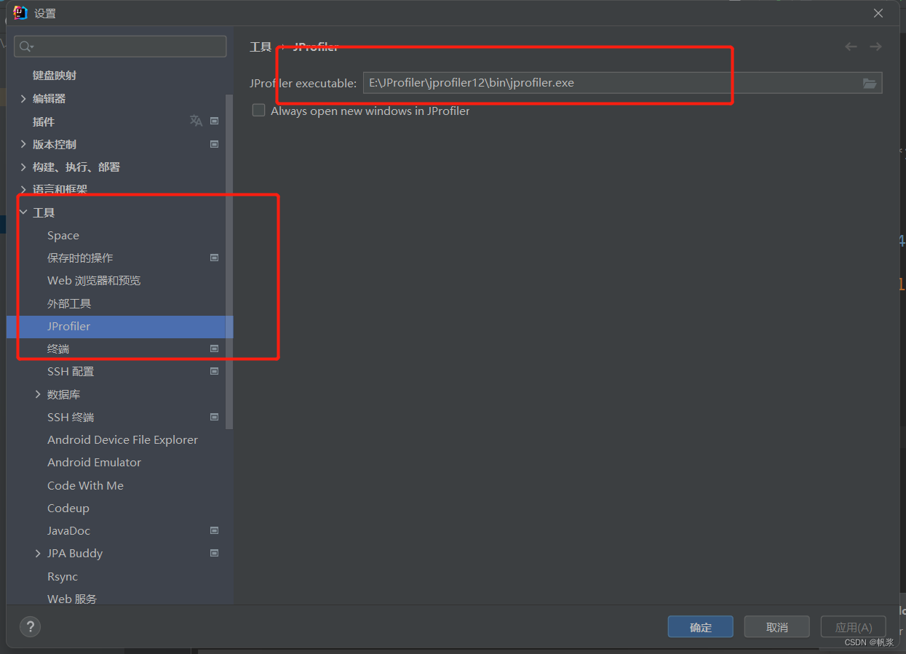Image resolution: width=906 pixels, height=654 pixels.
Task: Click the 确定 button
Action: [x=700, y=626]
